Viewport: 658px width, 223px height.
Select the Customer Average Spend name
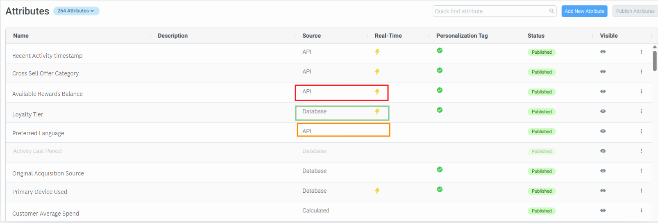[45, 214]
